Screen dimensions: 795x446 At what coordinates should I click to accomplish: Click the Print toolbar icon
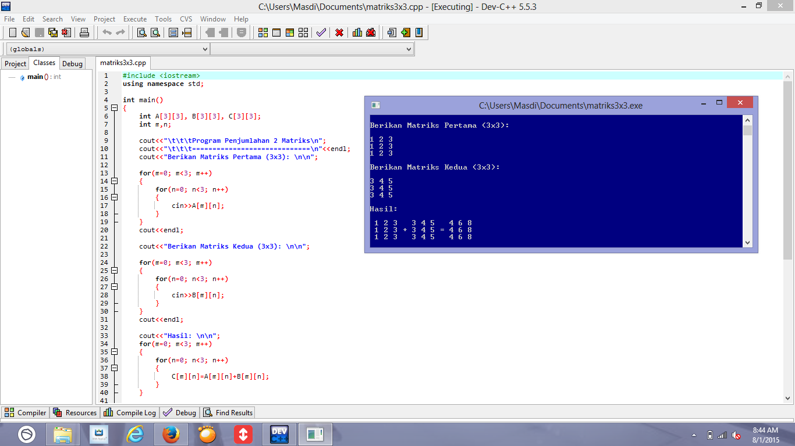click(x=84, y=33)
